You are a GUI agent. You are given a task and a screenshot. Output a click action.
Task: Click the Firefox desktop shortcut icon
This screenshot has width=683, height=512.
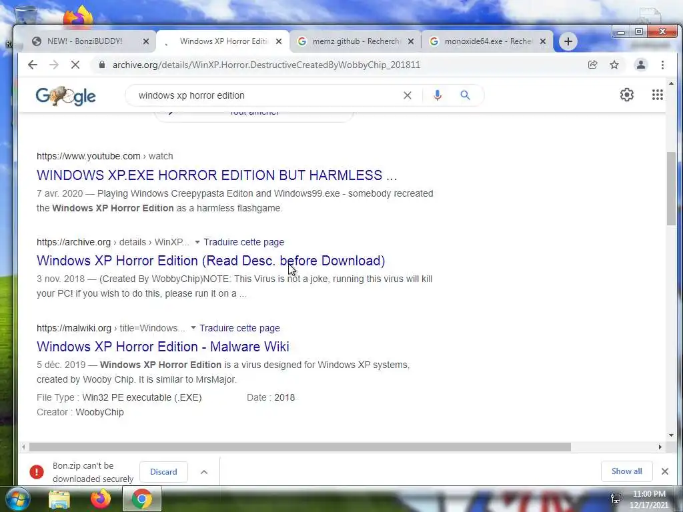(78, 17)
